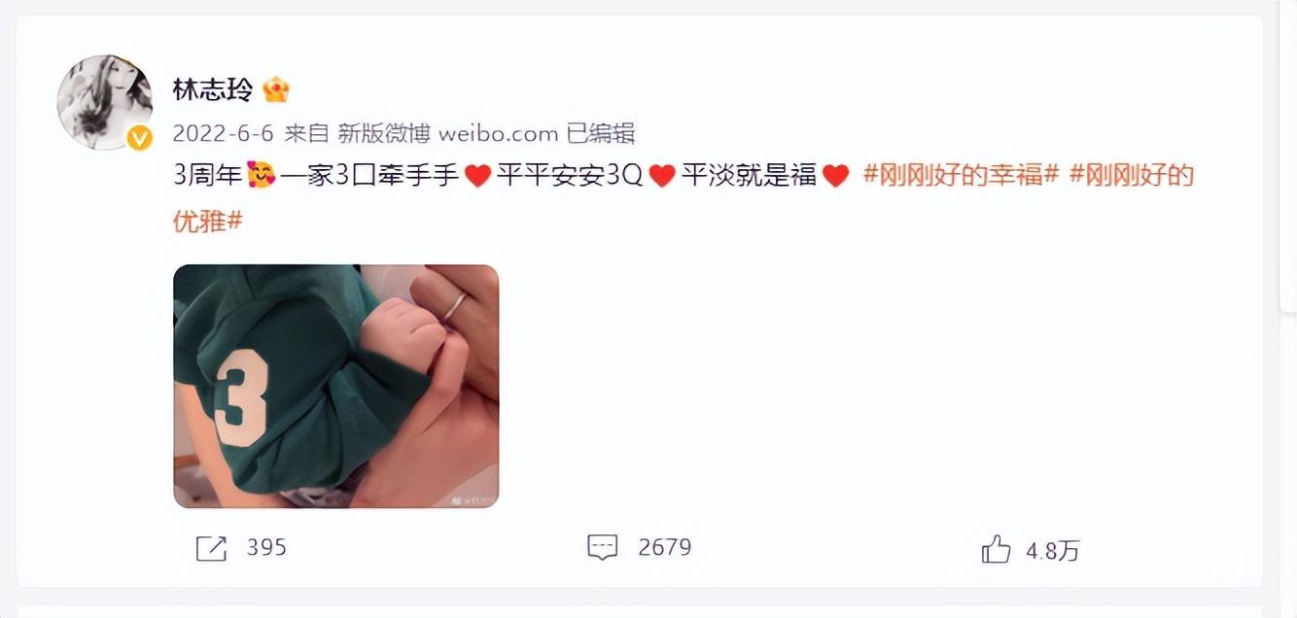Click the comment count 2679
Image resolution: width=1297 pixels, height=618 pixels.
(665, 548)
